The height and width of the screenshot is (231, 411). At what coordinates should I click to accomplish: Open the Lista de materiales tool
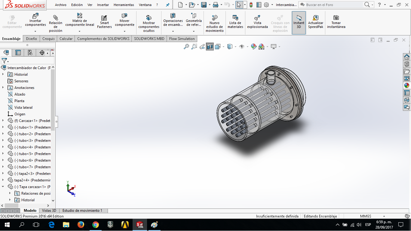[x=235, y=22]
